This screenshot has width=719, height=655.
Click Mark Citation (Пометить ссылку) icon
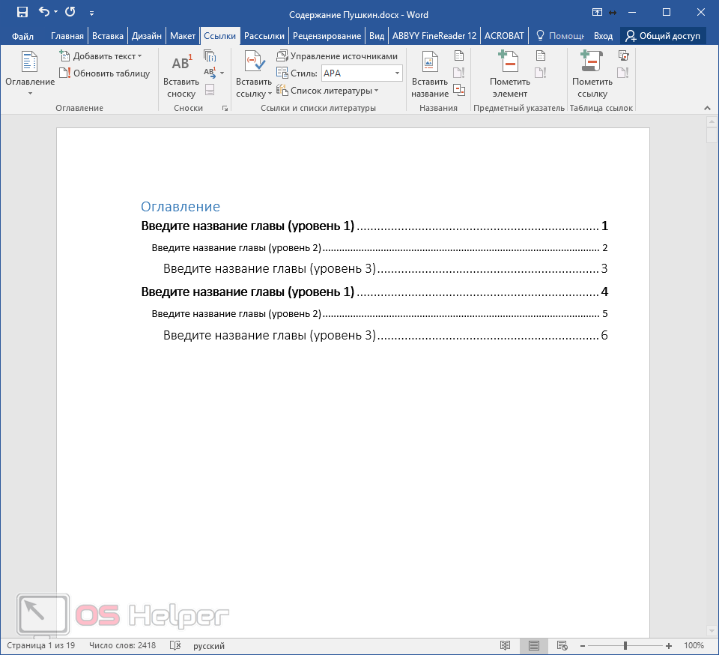point(592,63)
